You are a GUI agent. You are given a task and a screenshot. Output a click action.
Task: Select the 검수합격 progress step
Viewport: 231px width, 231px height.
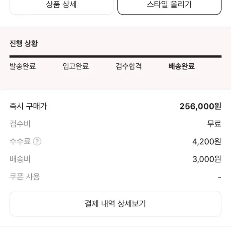129,66
